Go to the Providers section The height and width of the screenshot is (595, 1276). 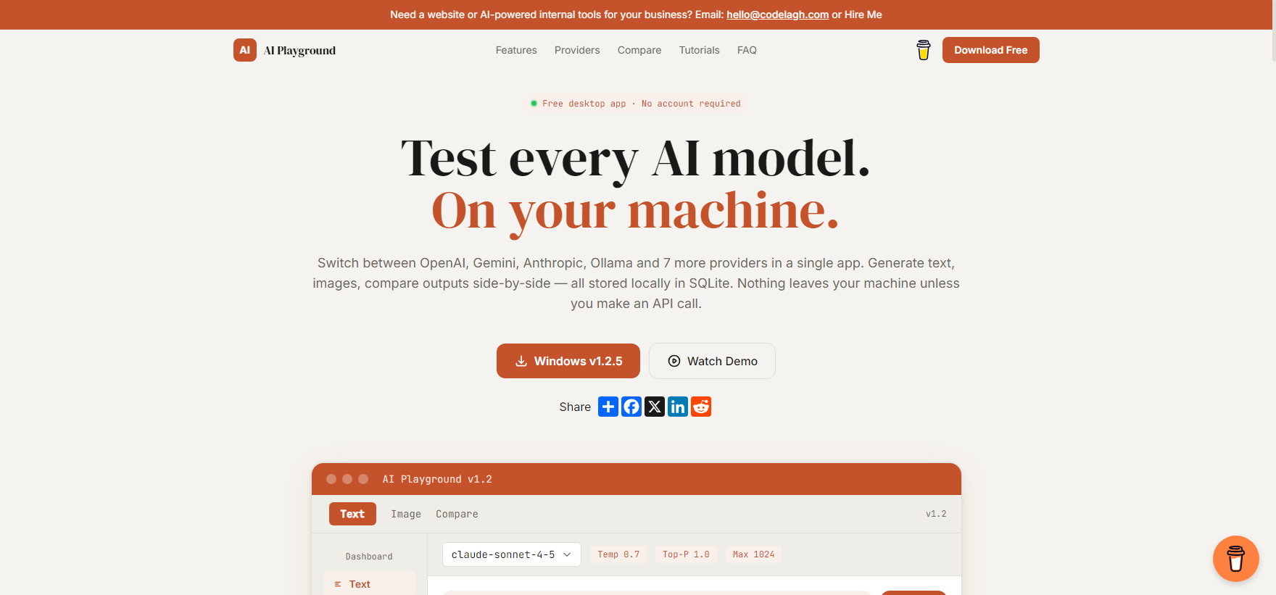coord(577,50)
